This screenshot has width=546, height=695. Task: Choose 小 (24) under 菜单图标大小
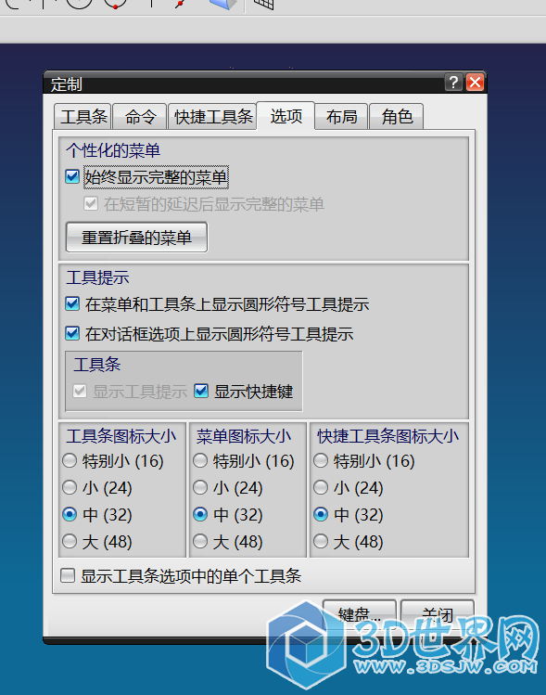pyautogui.click(x=200, y=487)
